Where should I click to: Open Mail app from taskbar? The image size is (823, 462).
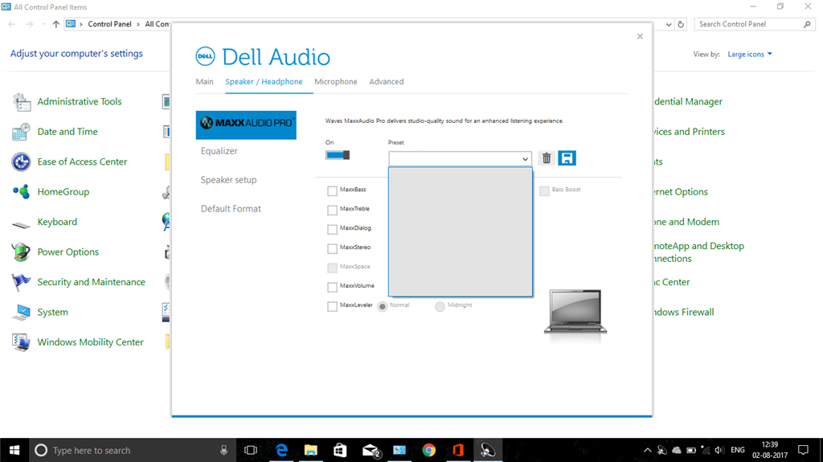point(371,450)
